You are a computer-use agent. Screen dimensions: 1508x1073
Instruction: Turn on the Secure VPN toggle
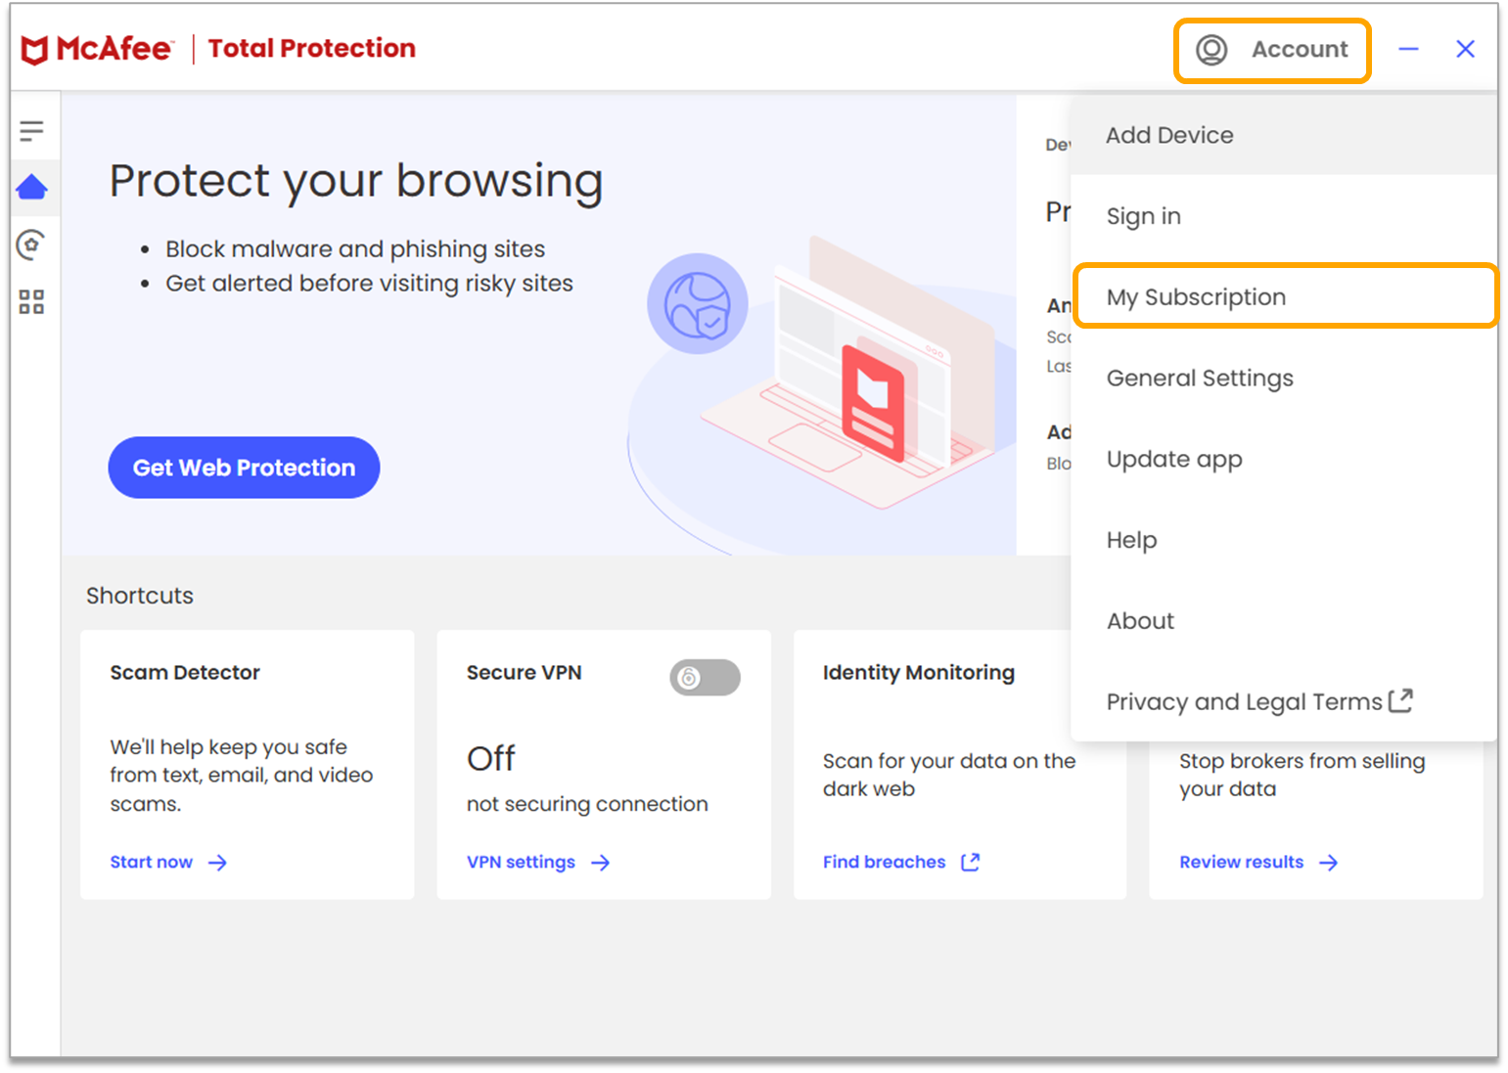[705, 678]
